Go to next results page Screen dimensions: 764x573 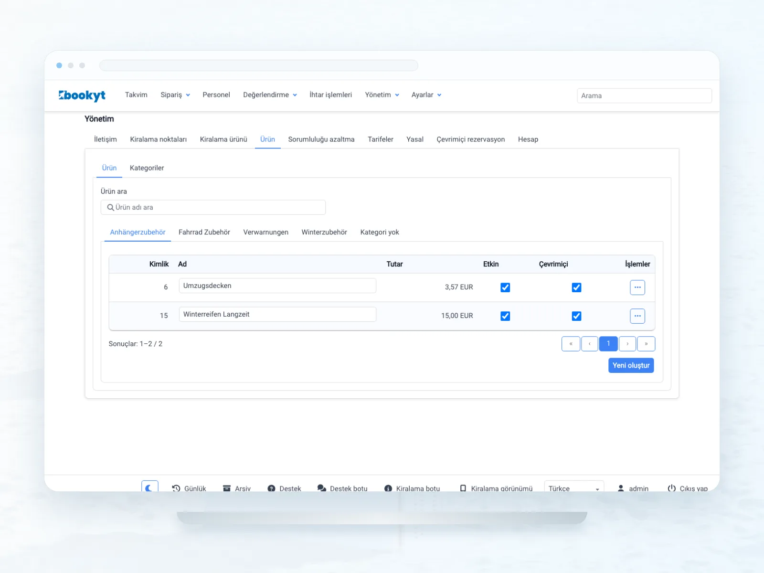pyautogui.click(x=627, y=344)
